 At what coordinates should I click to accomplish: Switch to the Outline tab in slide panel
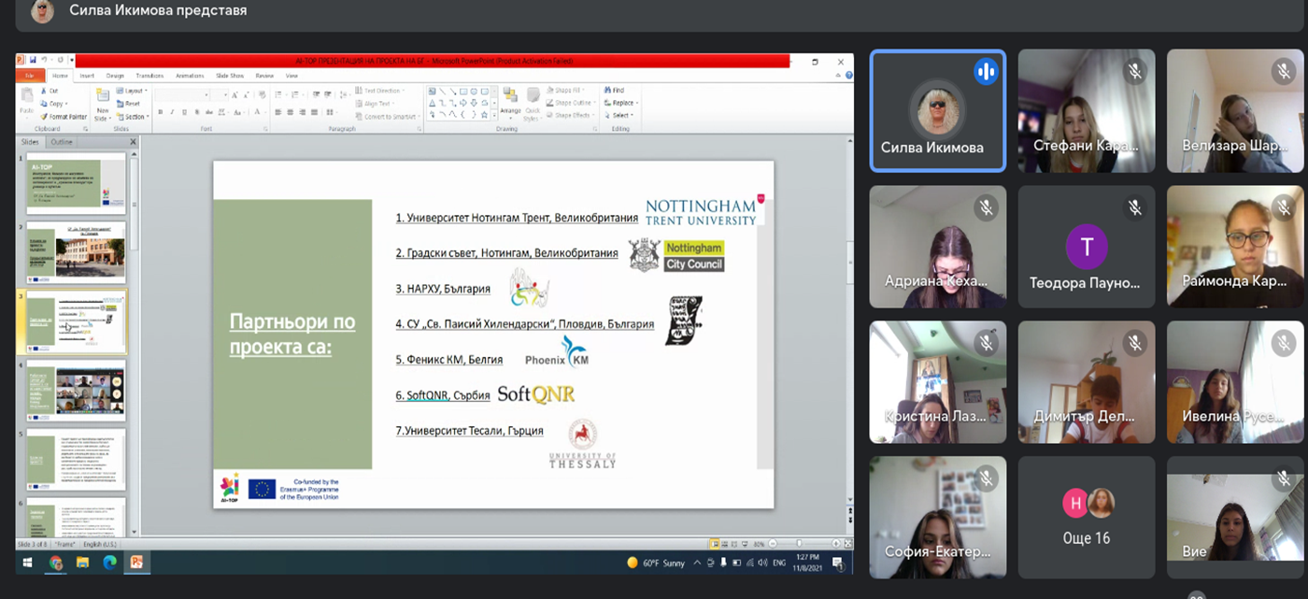62,142
